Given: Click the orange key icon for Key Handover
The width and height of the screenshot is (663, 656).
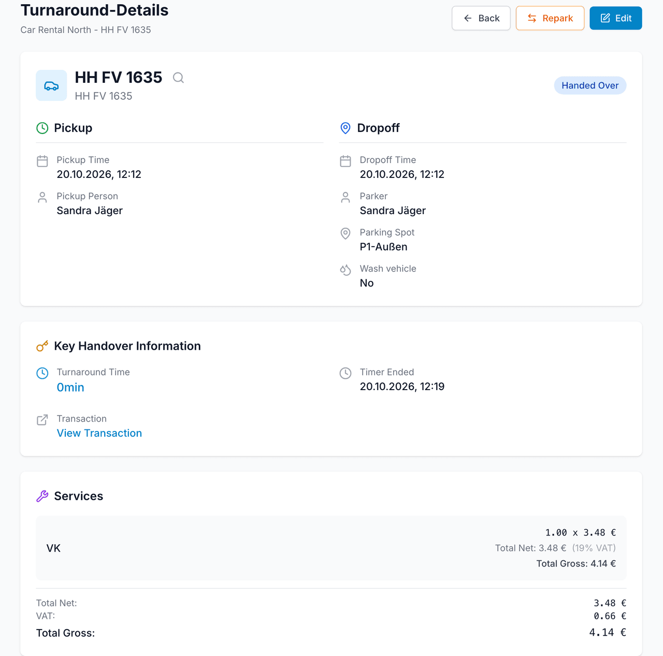Looking at the screenshot, I should 42,346.
